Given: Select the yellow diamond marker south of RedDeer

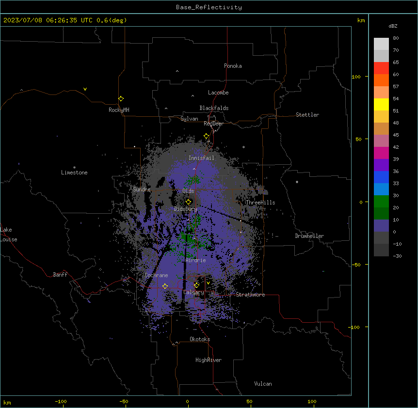Looking at the screenshot, I should click(207, 136).
